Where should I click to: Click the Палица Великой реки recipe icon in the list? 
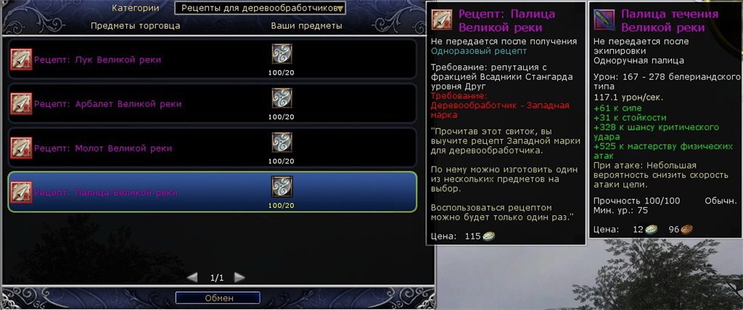coord(21,192)
